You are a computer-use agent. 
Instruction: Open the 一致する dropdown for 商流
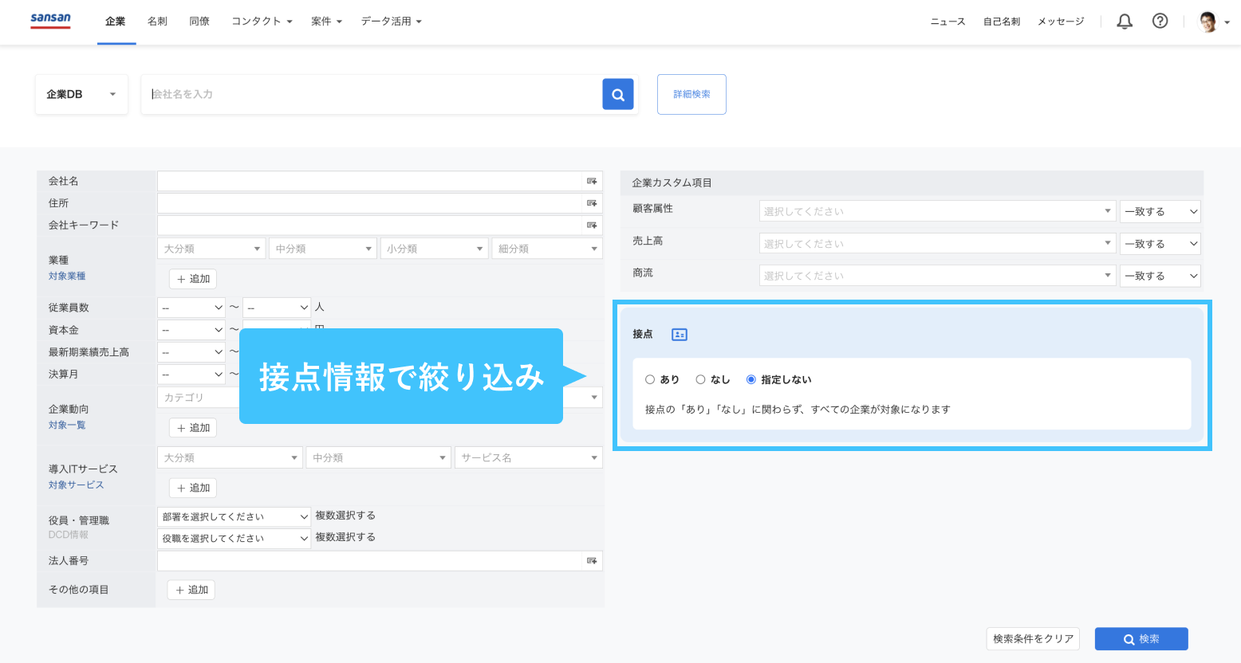[x=1160, y=276]
